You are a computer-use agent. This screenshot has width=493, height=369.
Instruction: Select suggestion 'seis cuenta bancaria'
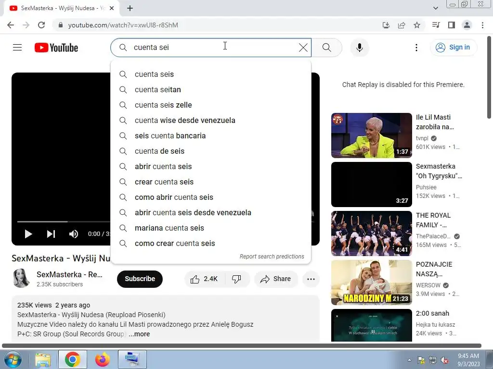pyautogui.click(x=211, y=136)
